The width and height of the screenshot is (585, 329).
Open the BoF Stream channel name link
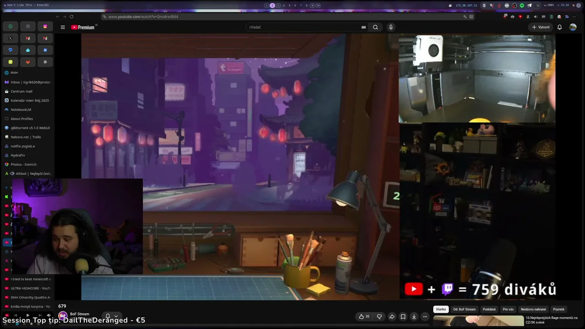click(80, 314)
